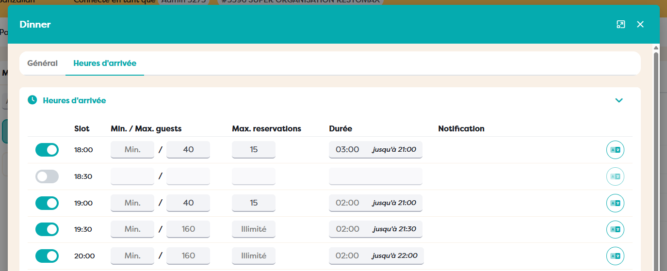The width and height of the screenshot is (667, 271).
Task: Click translation icon for 18:30 slot
Action: point(615,176)
